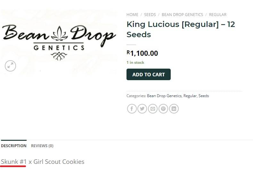Screen dimensions: 253x177
Task: Share product on LinkedIn icon
Action: pos(174,109)
